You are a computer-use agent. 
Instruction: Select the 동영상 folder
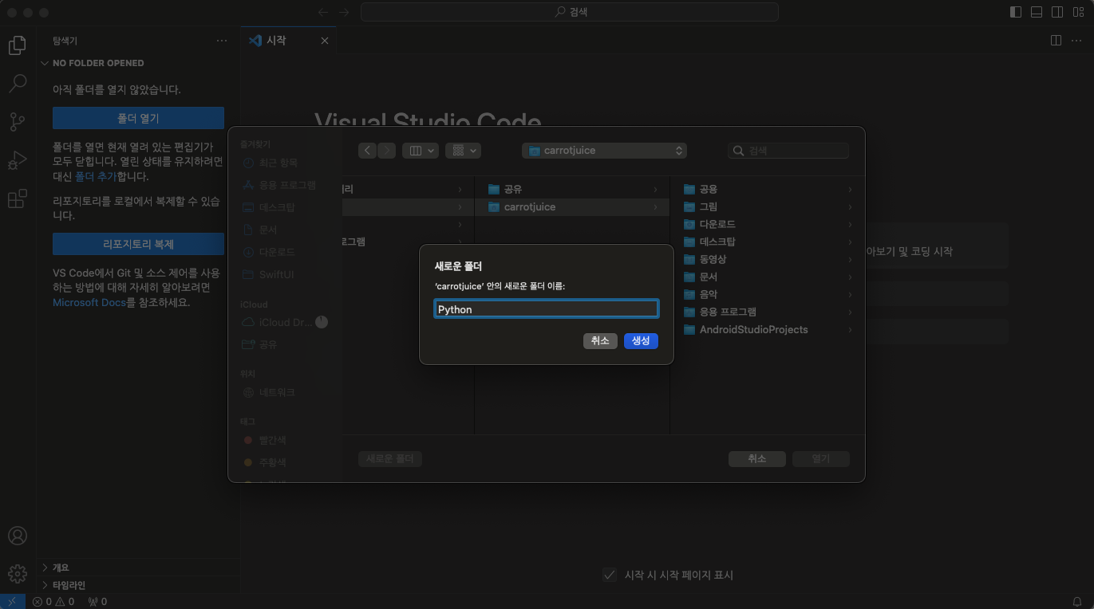coord(768,259)
